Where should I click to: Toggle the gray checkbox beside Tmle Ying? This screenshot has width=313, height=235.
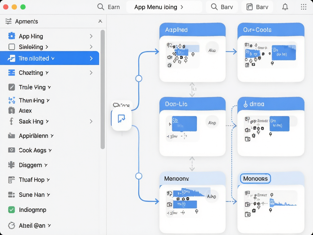12,87
